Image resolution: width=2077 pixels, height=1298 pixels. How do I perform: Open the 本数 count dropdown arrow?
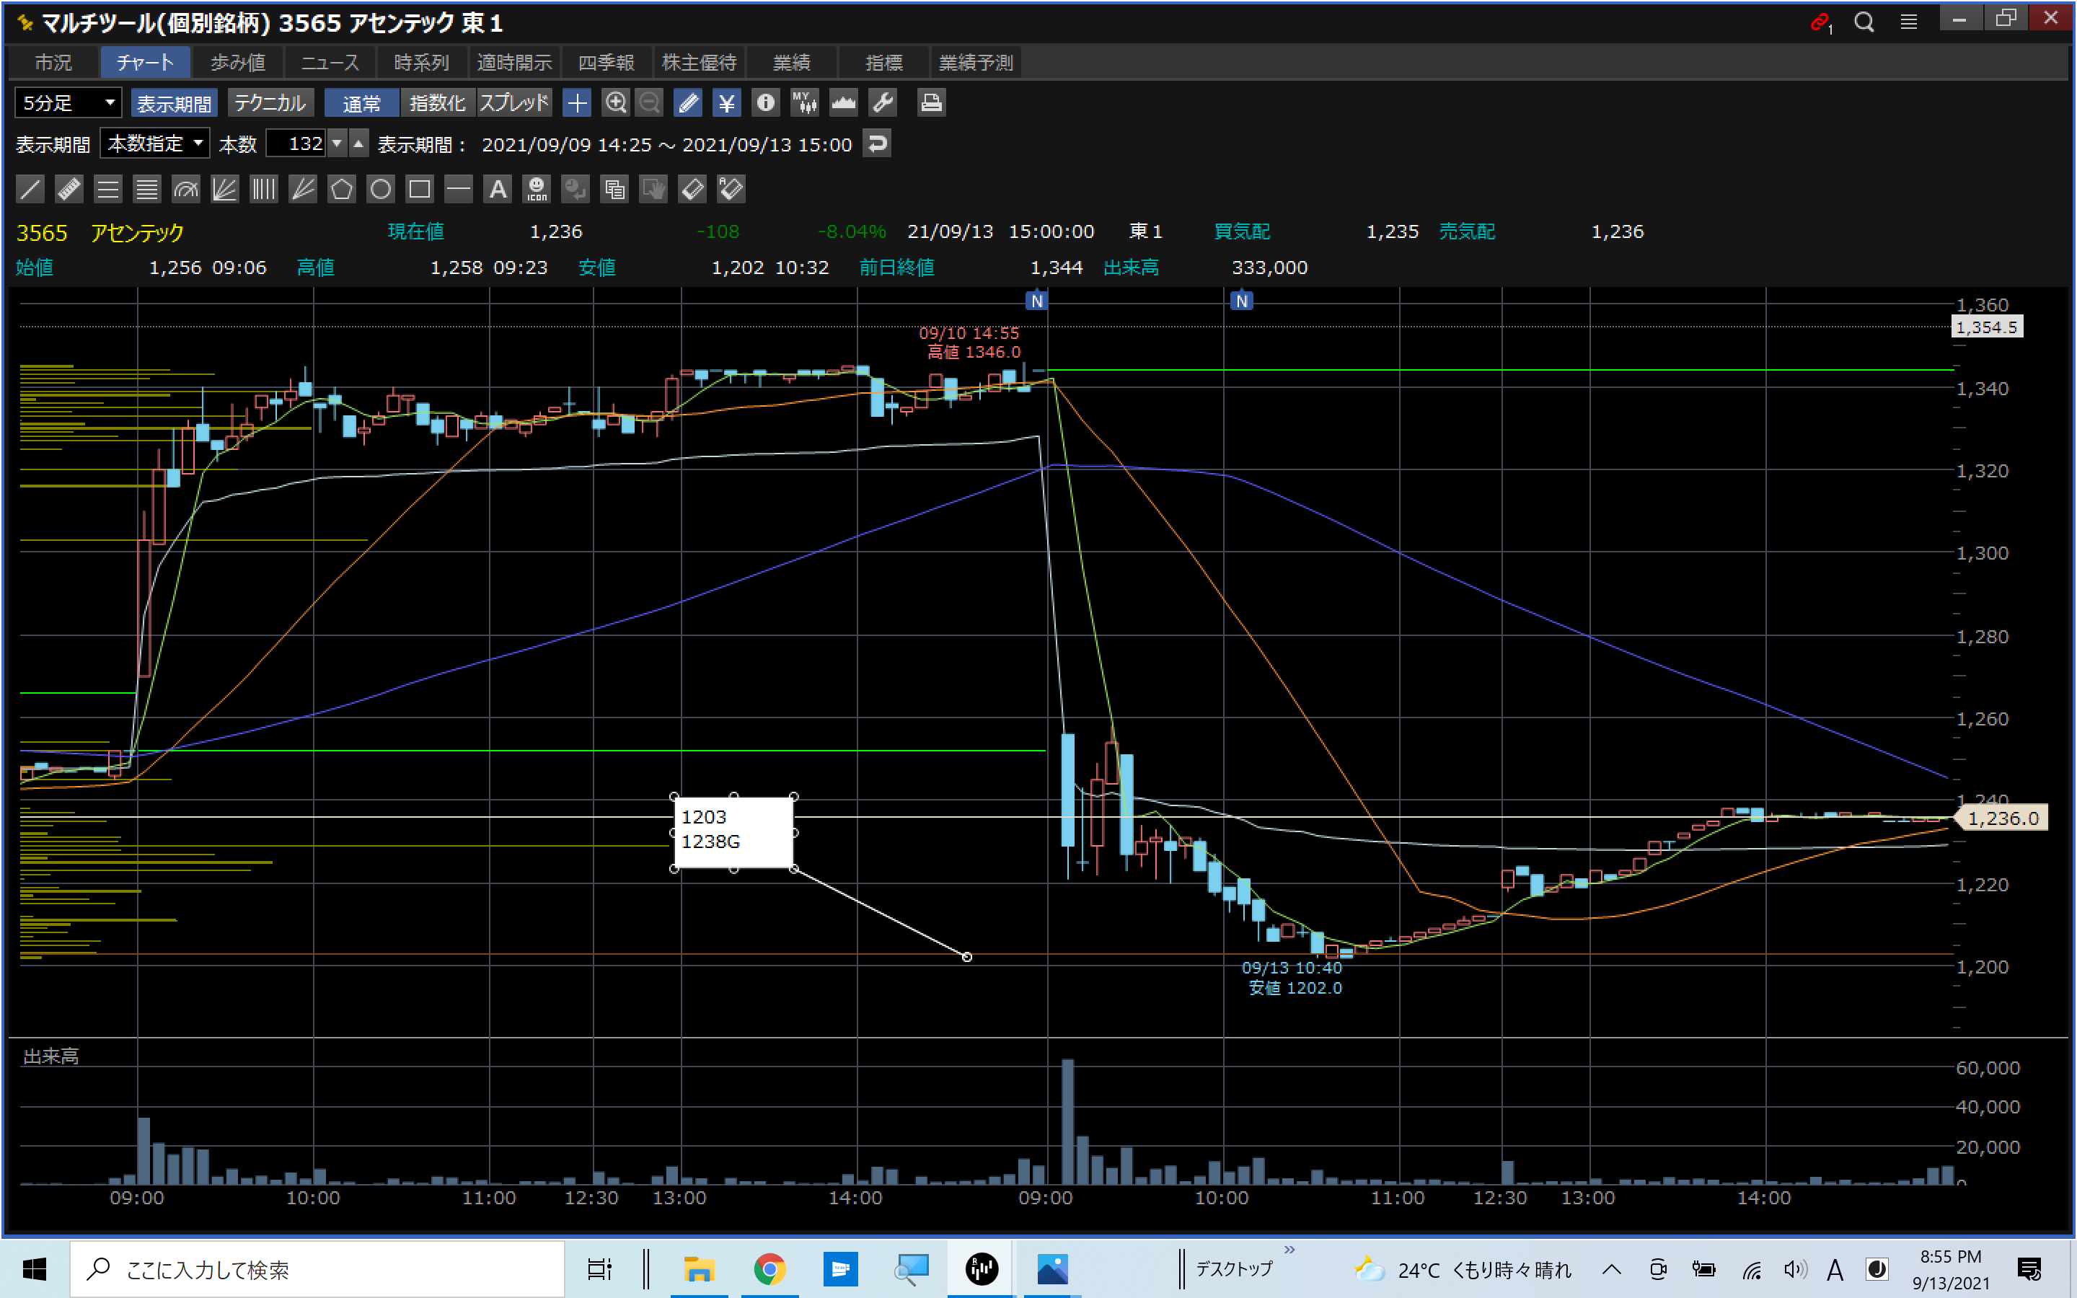pyautogui.click(x=338, y=144)
